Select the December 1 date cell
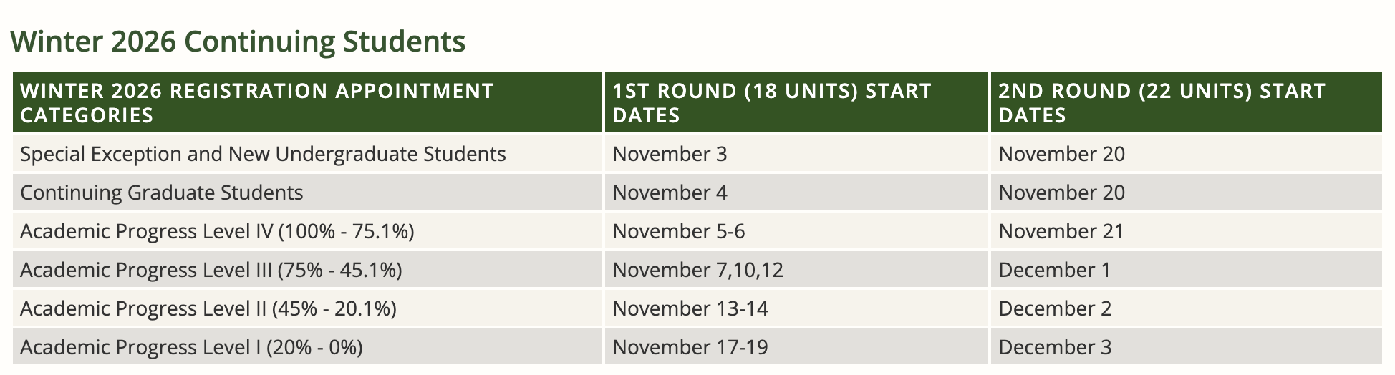The width and height of the screenshot is (1395, 375). click(x=1055, y=270)
